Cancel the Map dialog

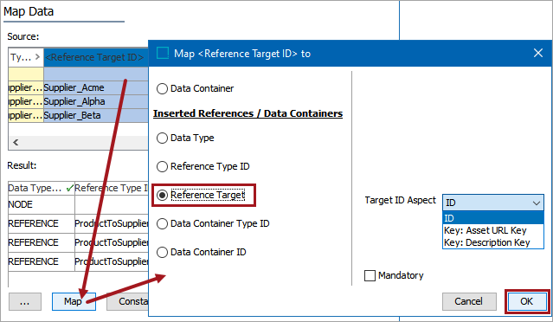point(469,301)
